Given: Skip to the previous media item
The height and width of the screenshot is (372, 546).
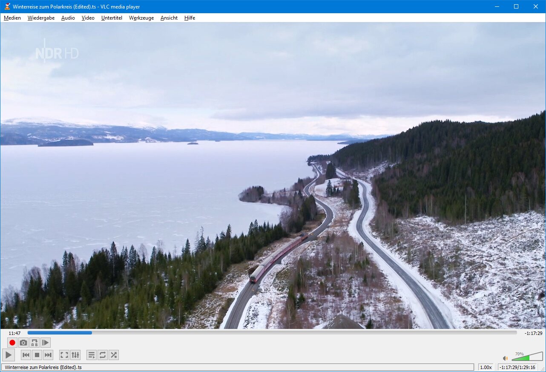Looking at the screenshot, I should click(26, 355).
